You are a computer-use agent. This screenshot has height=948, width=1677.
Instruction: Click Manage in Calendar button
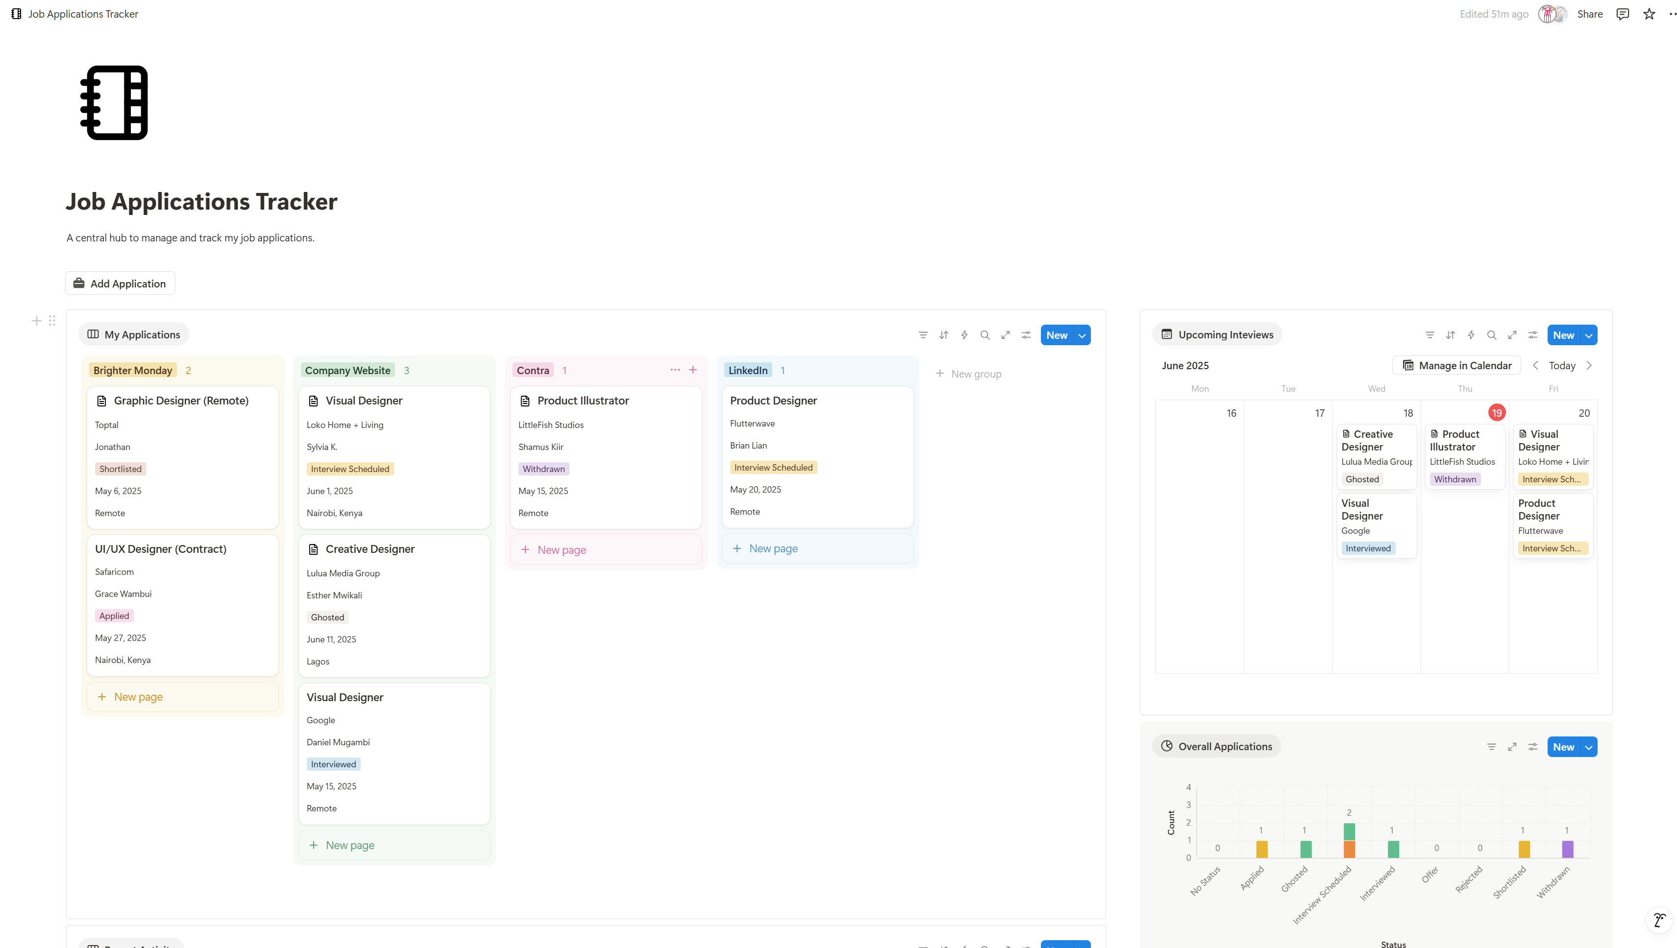pos(1456,365)
